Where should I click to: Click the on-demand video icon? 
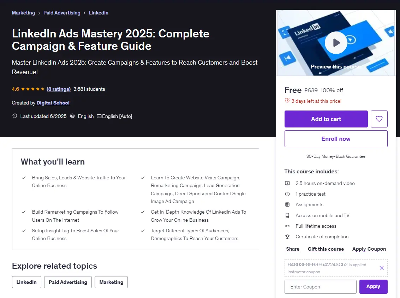[x=287, y=183]
